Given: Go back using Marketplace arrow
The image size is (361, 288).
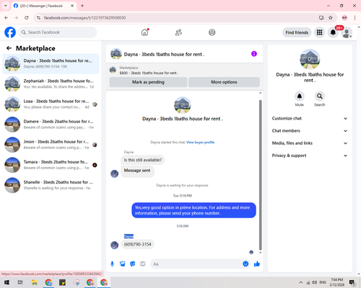Looking at the screenshot, I should (9, 48).
